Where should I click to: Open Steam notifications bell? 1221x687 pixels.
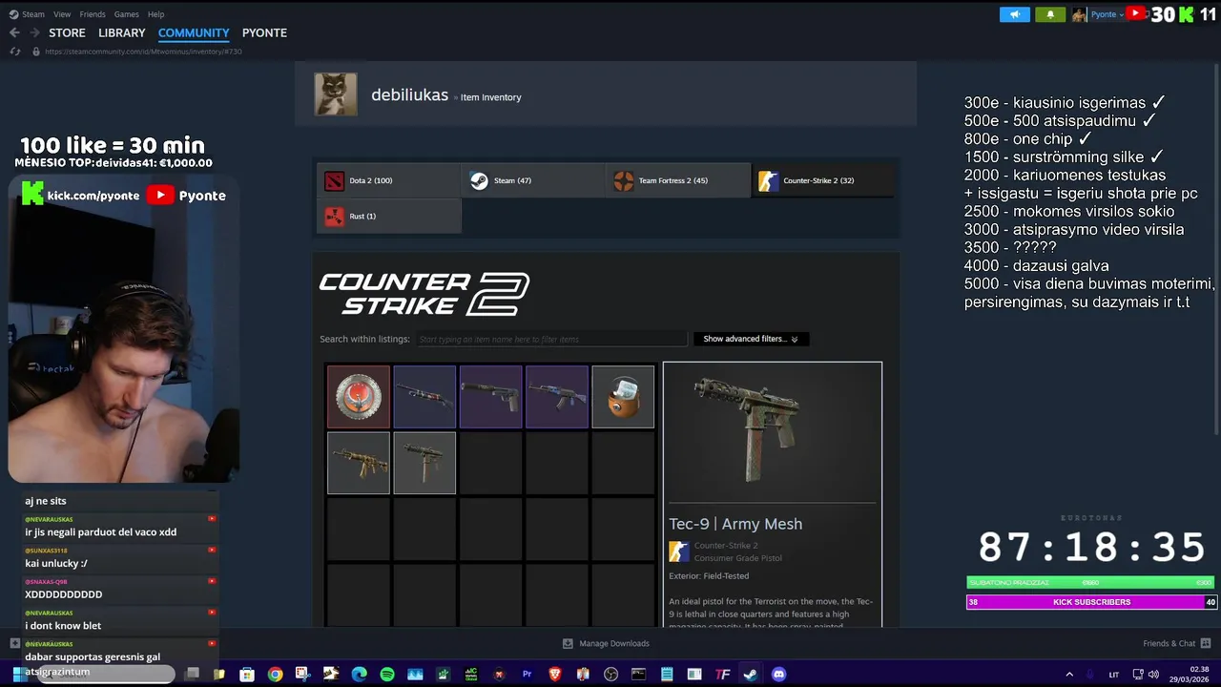pos(1050,14)
